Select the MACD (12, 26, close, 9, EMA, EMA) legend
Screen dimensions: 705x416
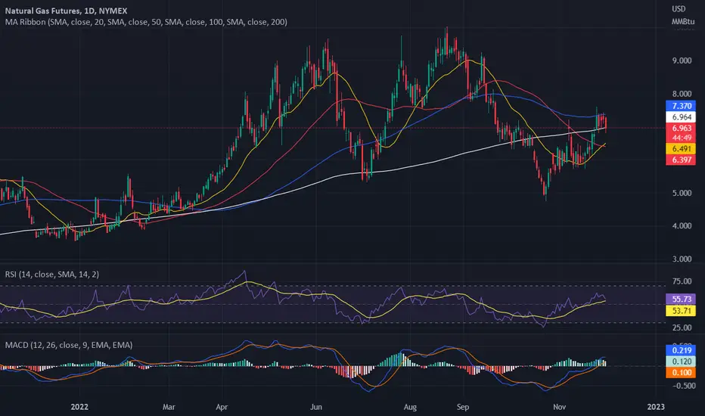(69, 345)
